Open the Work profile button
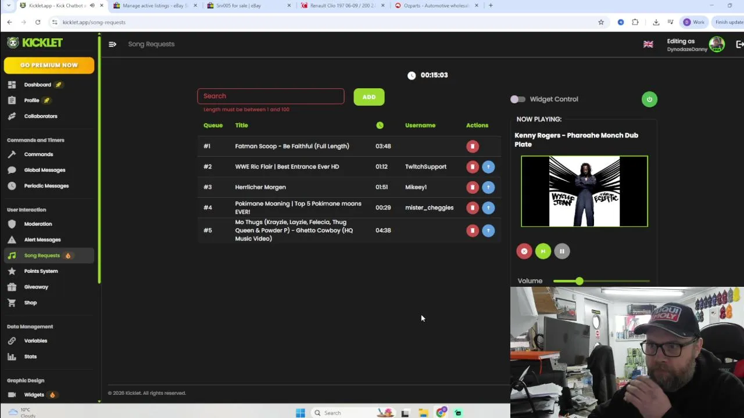Image resolution: width=744 pixels, height=418 pixels. (x=694, y=22)
